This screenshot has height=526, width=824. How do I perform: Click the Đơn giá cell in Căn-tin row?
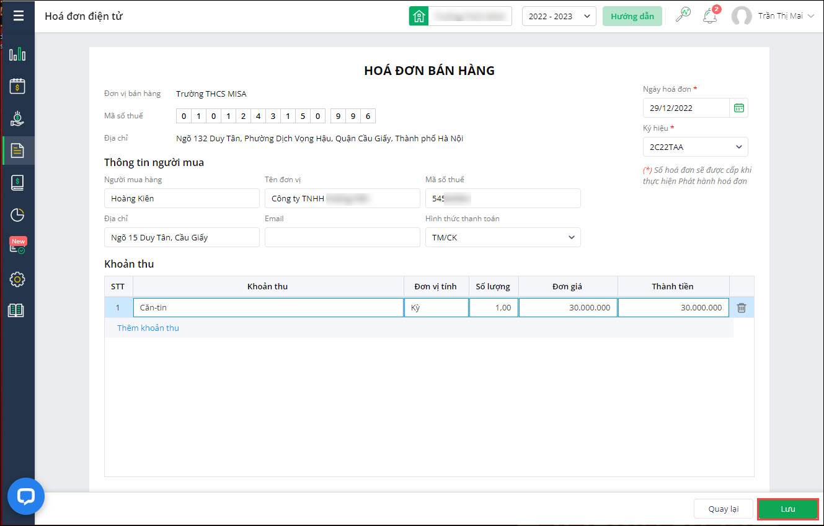click(x=568, y=307)
